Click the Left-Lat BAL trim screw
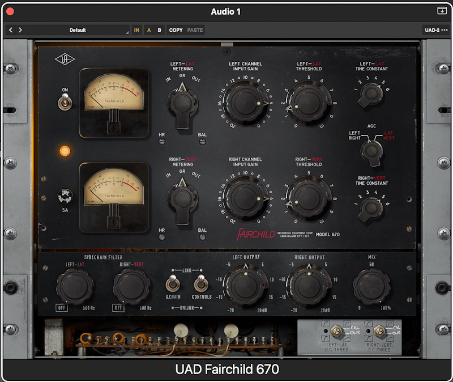 202,141
